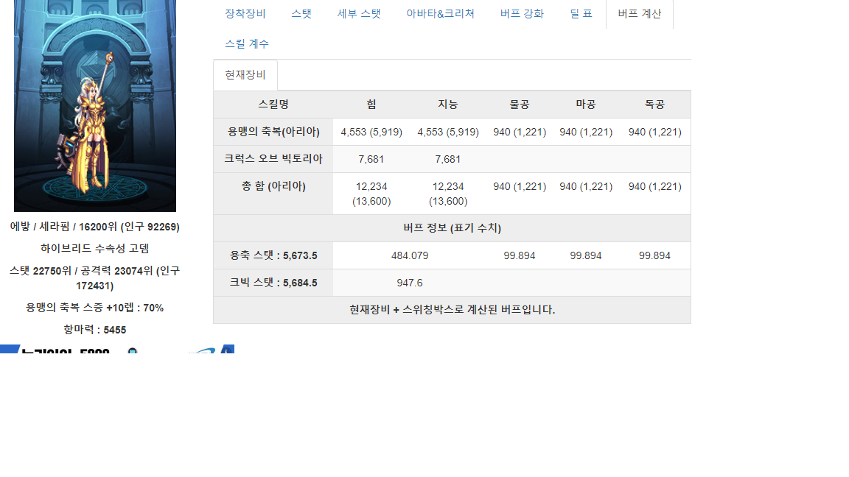Click the 하이브리드 수속성 고뎀 text

95,248
